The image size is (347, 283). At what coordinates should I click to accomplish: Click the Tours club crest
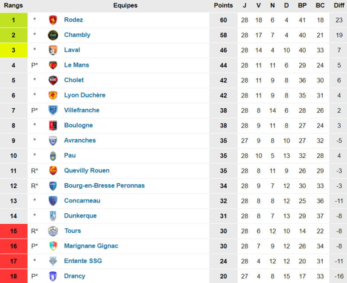point(53,231)
